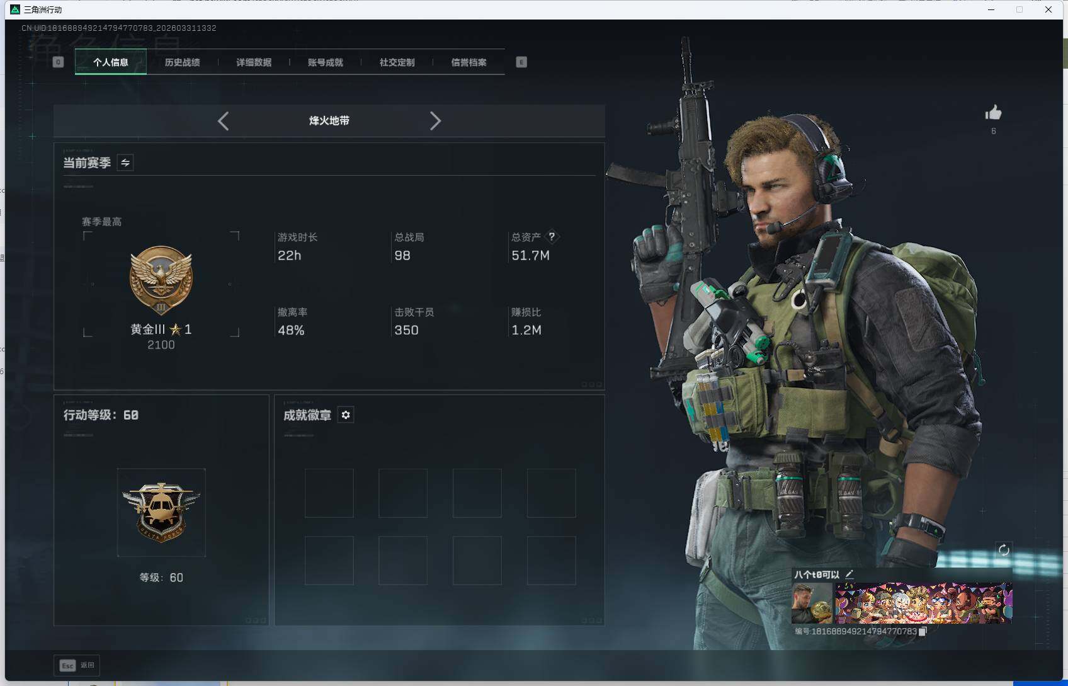Select the 社交定制 tab
This screenshot has height=686, width=1068.
397,62
